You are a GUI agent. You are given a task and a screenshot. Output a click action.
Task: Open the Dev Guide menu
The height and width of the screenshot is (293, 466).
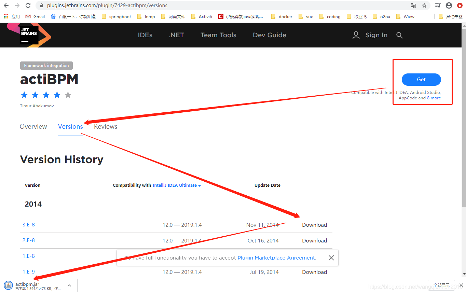(270, 35)
